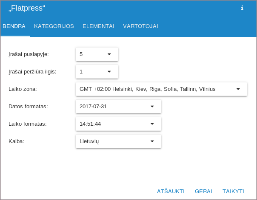Click the "Įrašai peržiūra ilgis:" label
257x200 pixels.
(32, 72)
